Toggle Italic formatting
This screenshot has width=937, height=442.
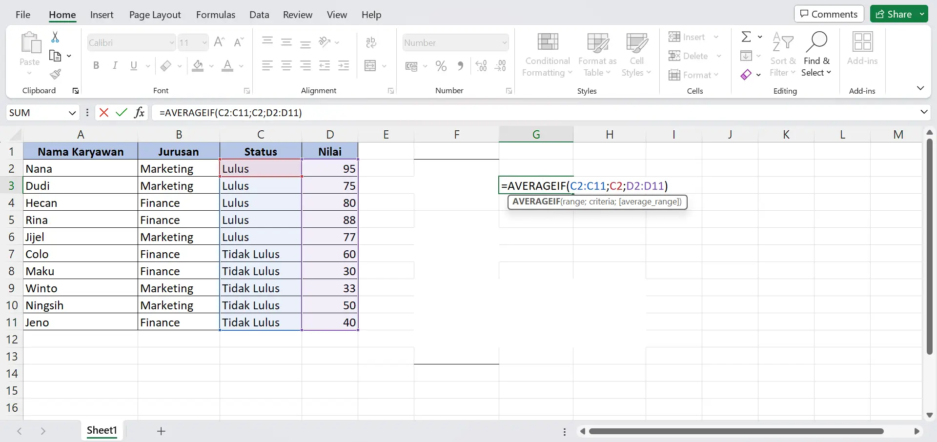tap(115, 65)
